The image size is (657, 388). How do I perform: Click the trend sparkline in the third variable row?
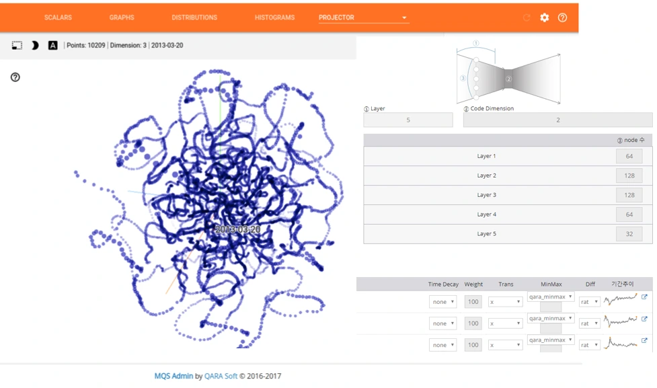tap(620, 343)
